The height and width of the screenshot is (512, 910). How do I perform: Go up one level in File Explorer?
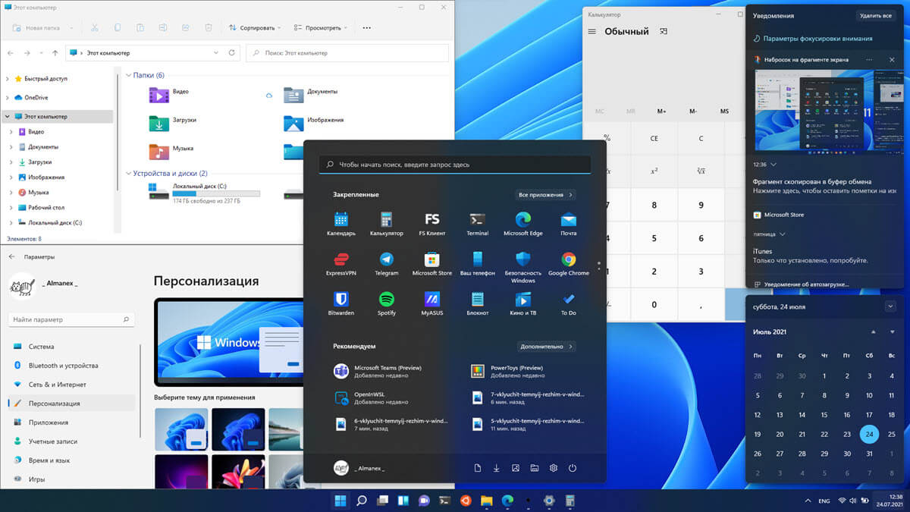(55, 53)
